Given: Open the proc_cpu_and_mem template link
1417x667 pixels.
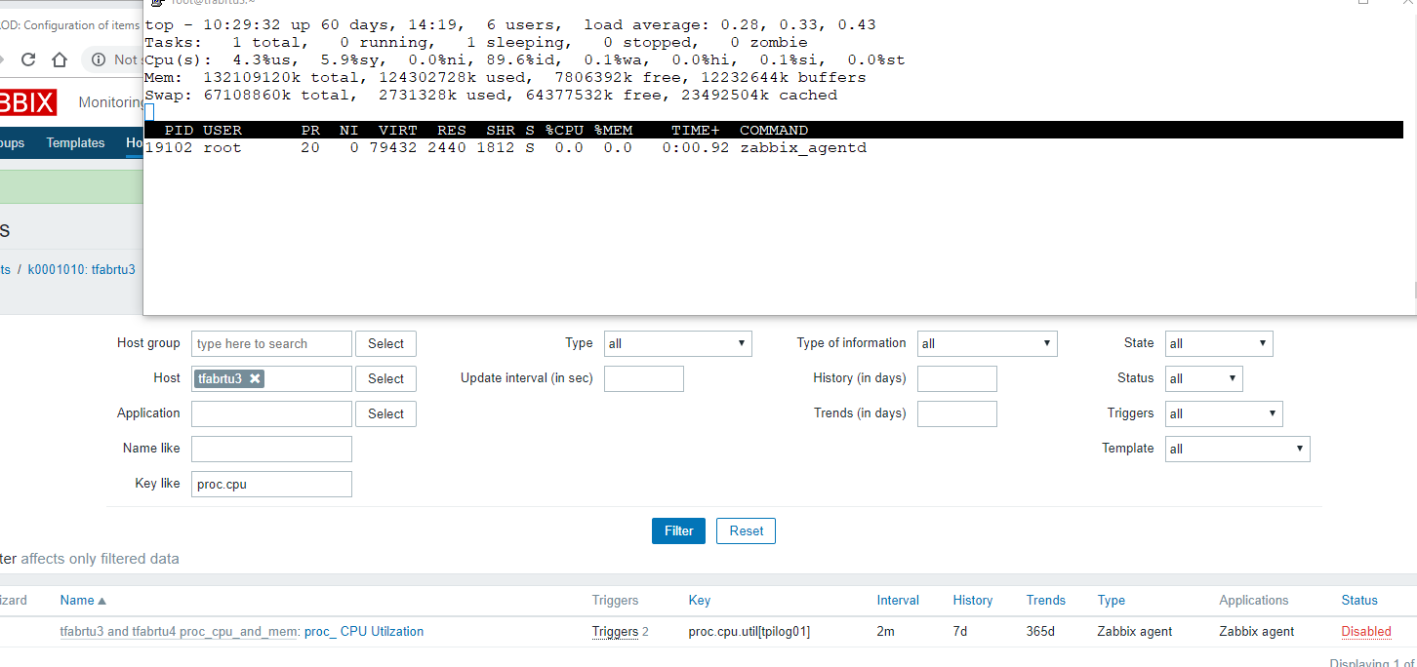Looking at the screenshot, I should [179, 632].
